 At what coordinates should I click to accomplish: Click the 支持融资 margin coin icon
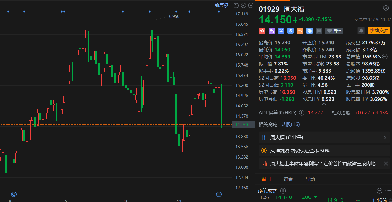[264, 151]
